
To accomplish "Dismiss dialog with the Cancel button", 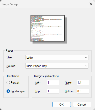I will click(x=82, y=105).
